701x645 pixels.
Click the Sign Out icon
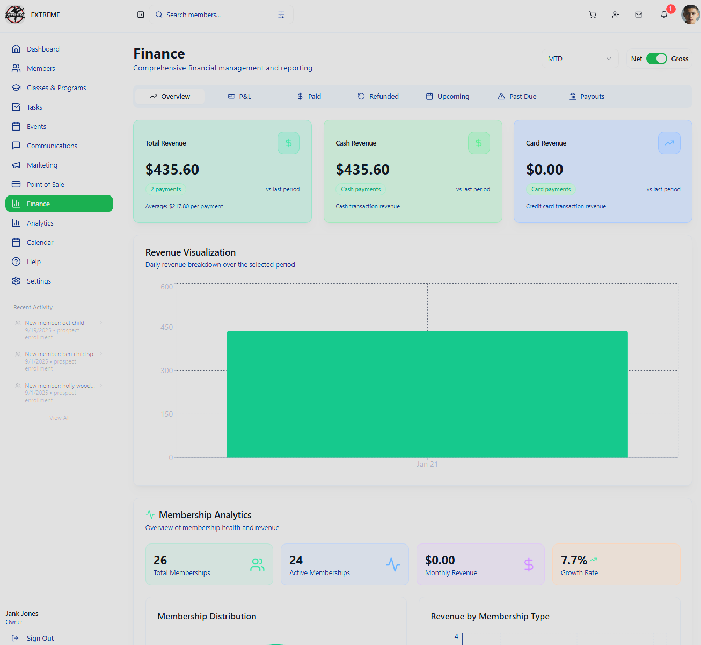click(16, 638)
